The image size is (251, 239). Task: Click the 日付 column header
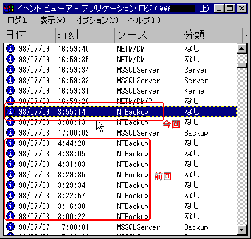point(29,35)
